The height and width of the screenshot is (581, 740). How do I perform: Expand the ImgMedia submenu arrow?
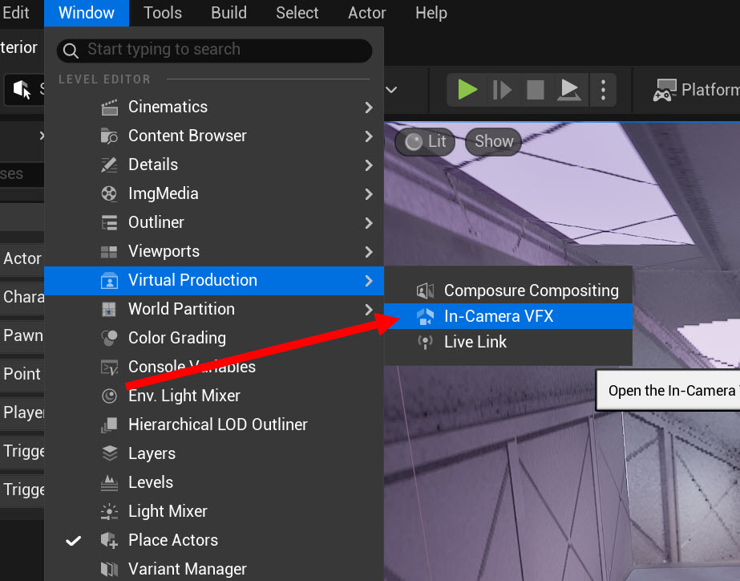click(369, 194)
